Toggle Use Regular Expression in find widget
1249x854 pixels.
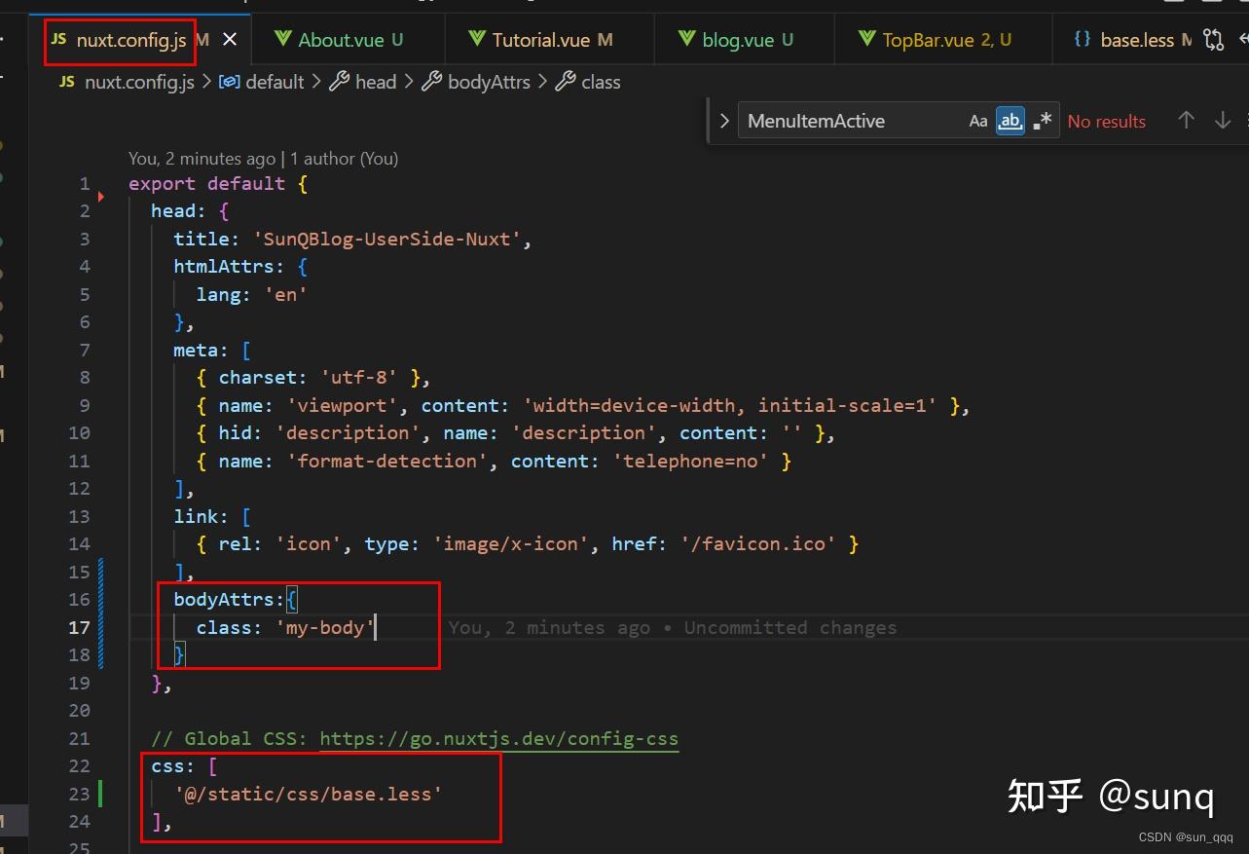[x=1043, y=121]
